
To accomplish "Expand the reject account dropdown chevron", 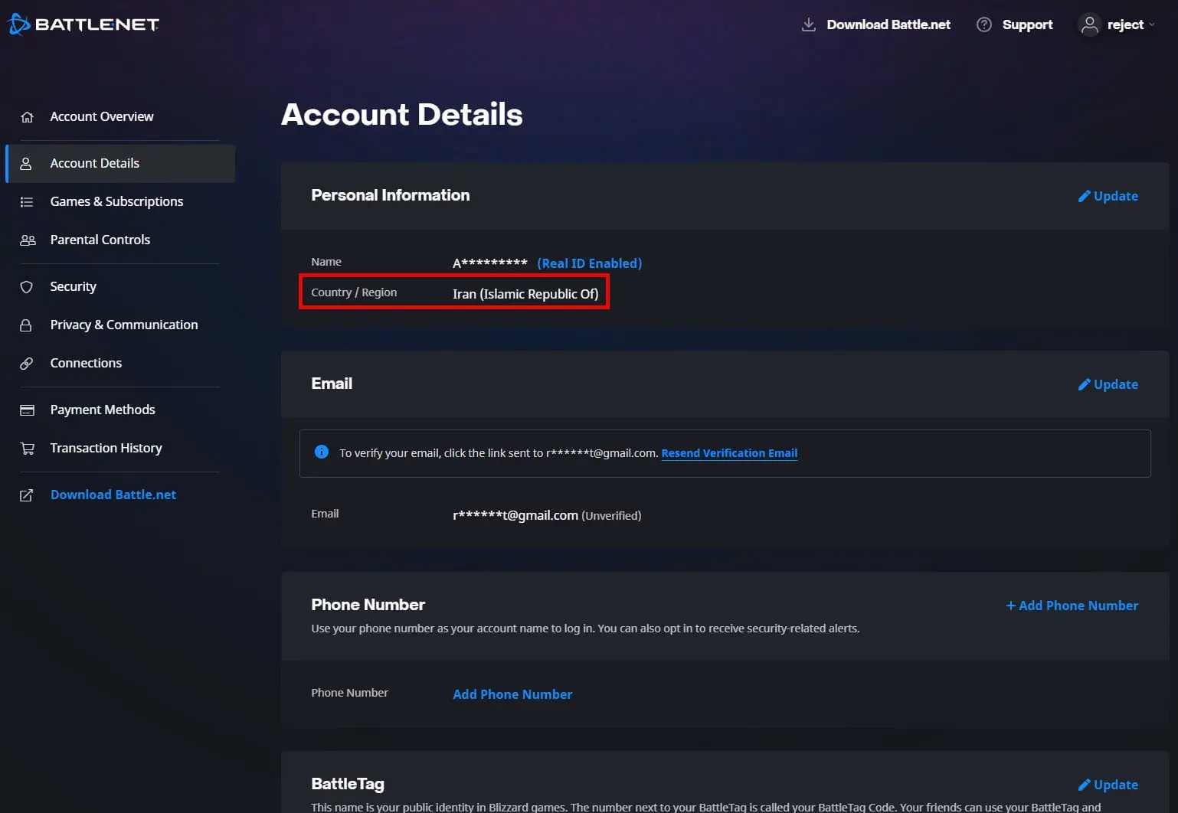I will (x=1152, y=24).
